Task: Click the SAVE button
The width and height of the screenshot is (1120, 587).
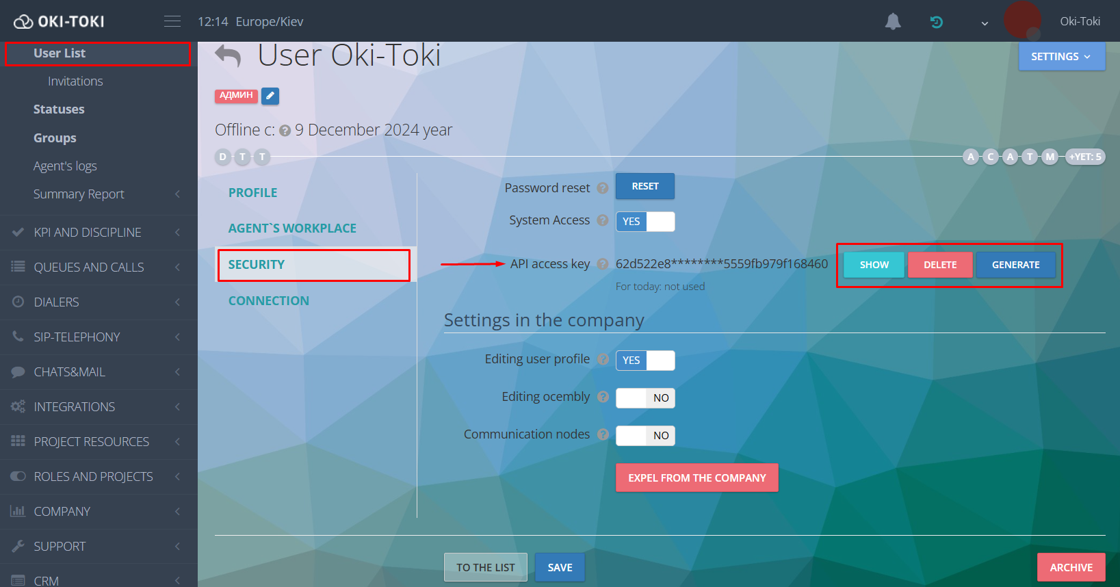Action: (560, 567)
